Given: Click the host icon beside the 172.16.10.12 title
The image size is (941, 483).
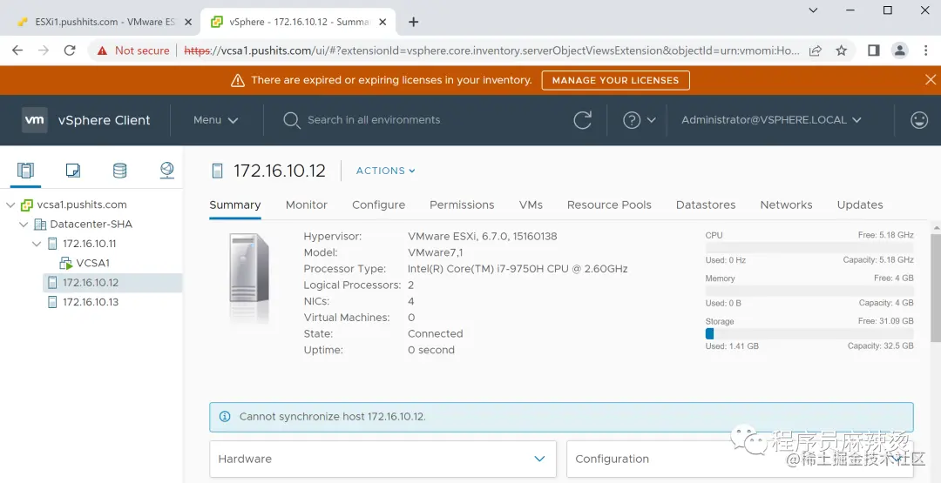Looking at the screenshot, I should tap(217, 171).
